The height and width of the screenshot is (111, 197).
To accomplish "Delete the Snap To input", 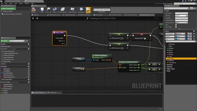I will click(194, 36).
